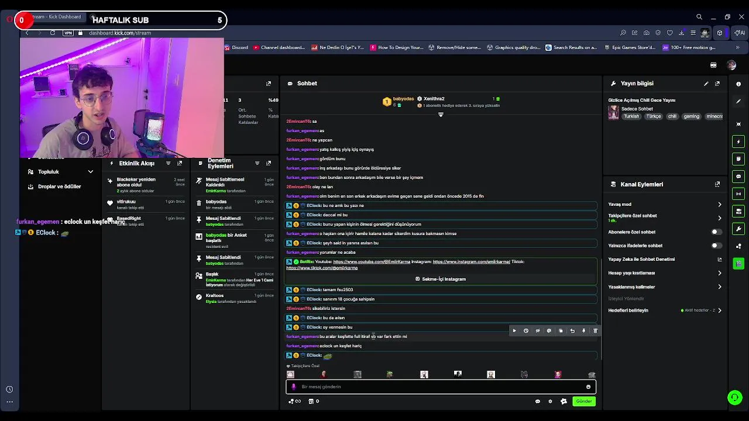Click the browser address bar URL
The image size is (749, 421).
tap(120, 33)
